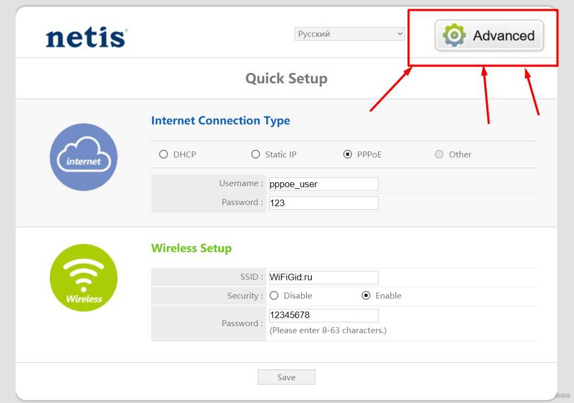Click the green Wireless Wi-Fi icon
This screenshot has width=574, height=403.
[x=83, y=278]
